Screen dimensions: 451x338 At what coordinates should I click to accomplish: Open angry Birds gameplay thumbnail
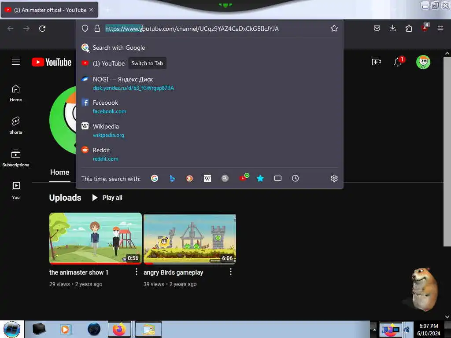[190, 239]
